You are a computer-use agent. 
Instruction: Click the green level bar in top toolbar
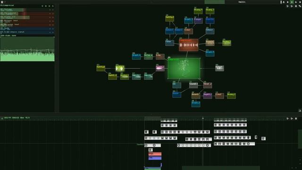pos(214,2)
